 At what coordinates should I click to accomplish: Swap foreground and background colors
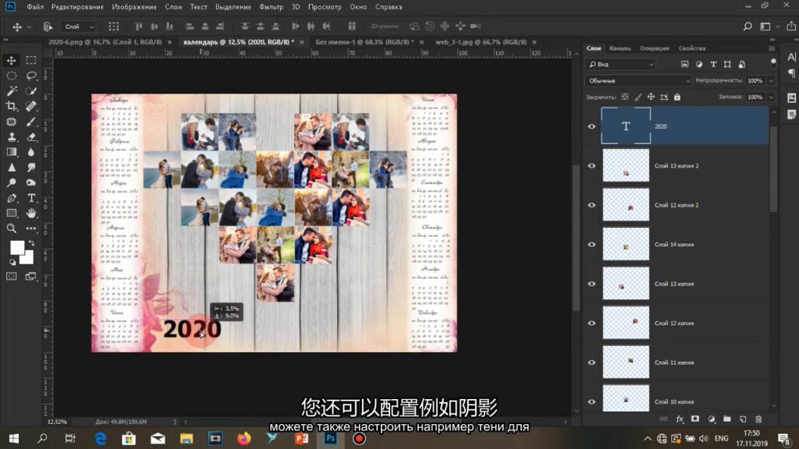31,243
